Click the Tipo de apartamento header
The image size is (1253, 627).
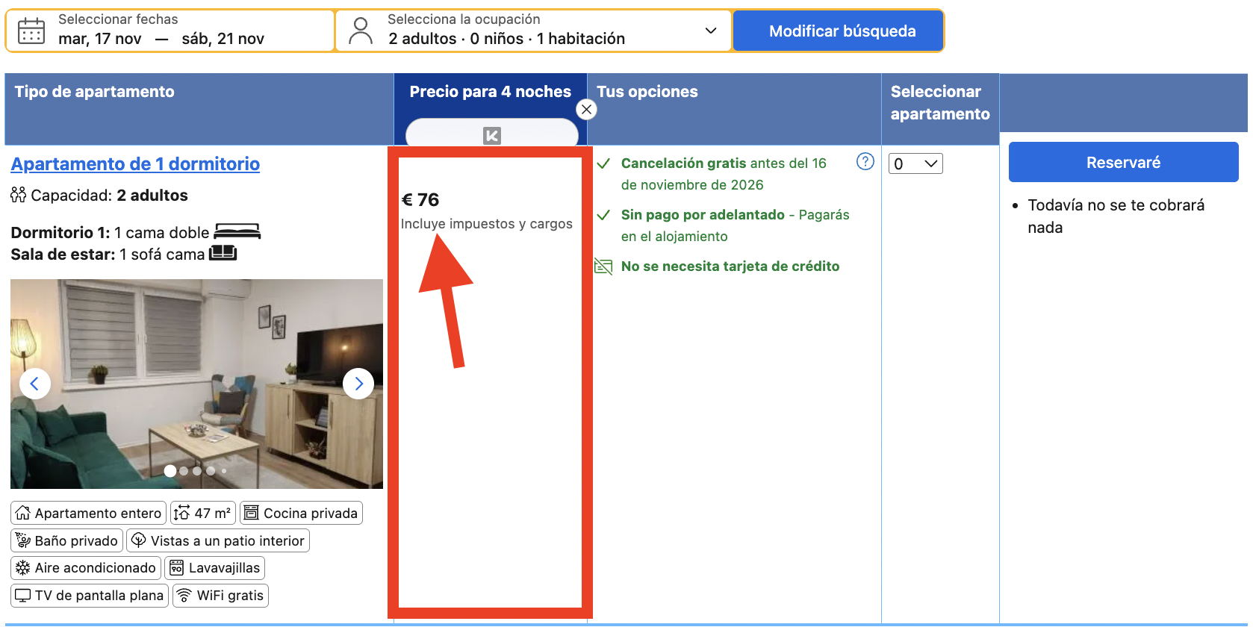(x=95, y=92)
